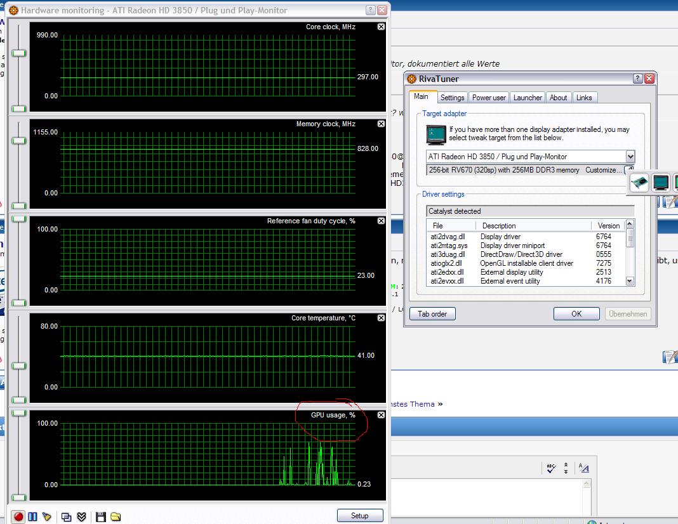
Task: Click the 'Reference fan duty cycle, %' graph label
Action: (311, 221)
